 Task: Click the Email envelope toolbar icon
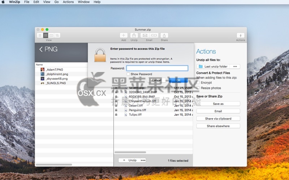point(145,35)
